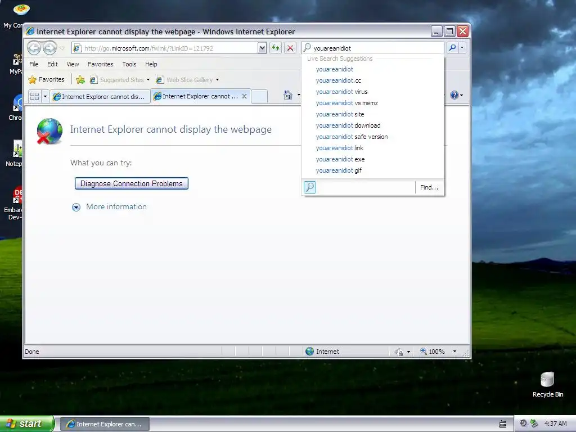Click the Forward navigation arrow
The image size is (576, 432).
pos(49,48)
